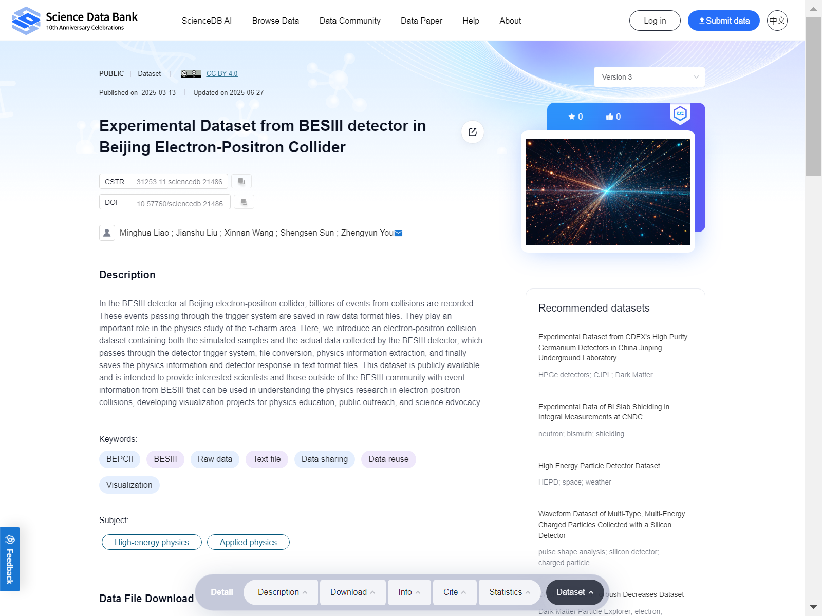The width and height of the screenshot is (822, 616).
Task: Click author name Minghua Liao
Action: [144, 233]
